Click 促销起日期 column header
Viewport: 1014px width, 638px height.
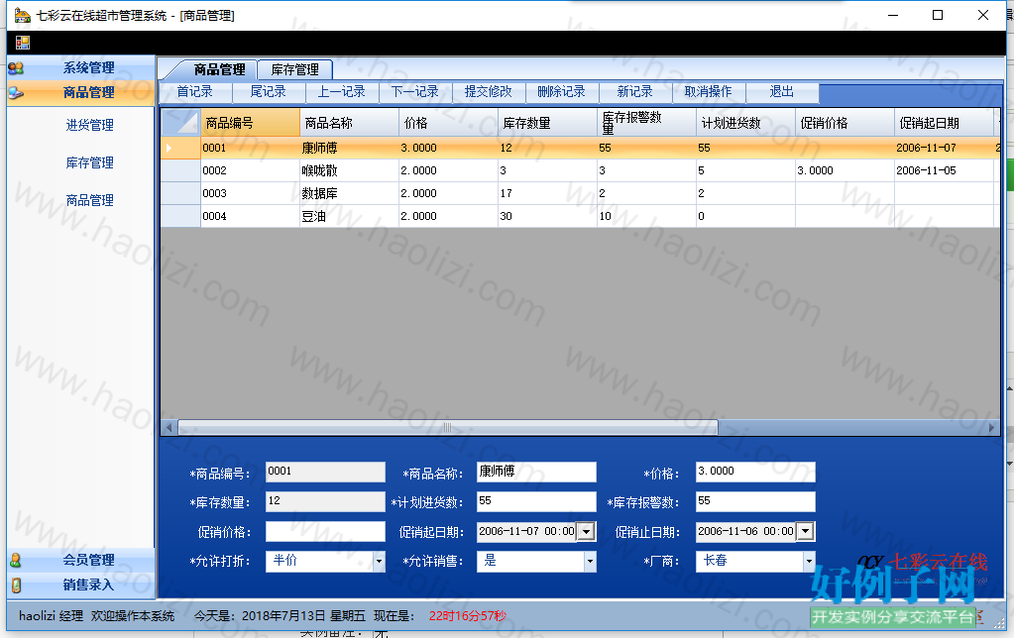click(945, 123)
